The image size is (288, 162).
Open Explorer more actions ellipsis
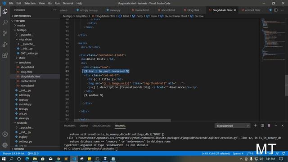tap(54, 10)
